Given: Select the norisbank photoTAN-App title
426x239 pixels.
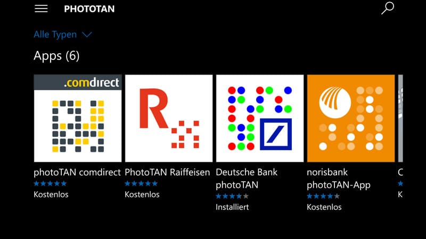Looking at the screenshot, I should point(339,178).
